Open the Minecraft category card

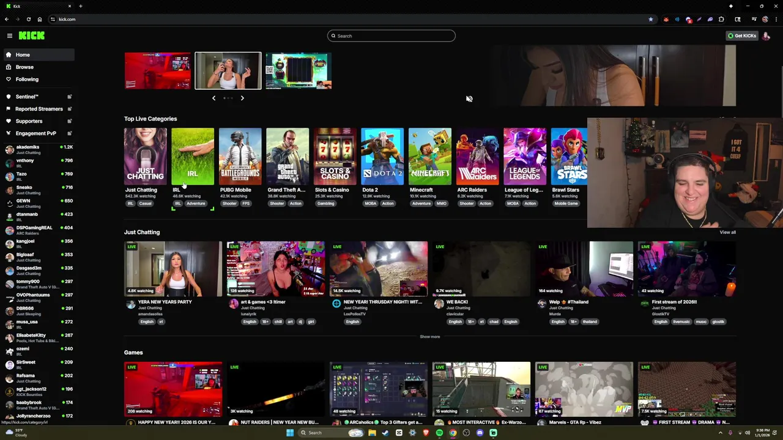[x=429, y=156]
